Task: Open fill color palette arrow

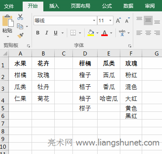Action: tap(97, 33)
